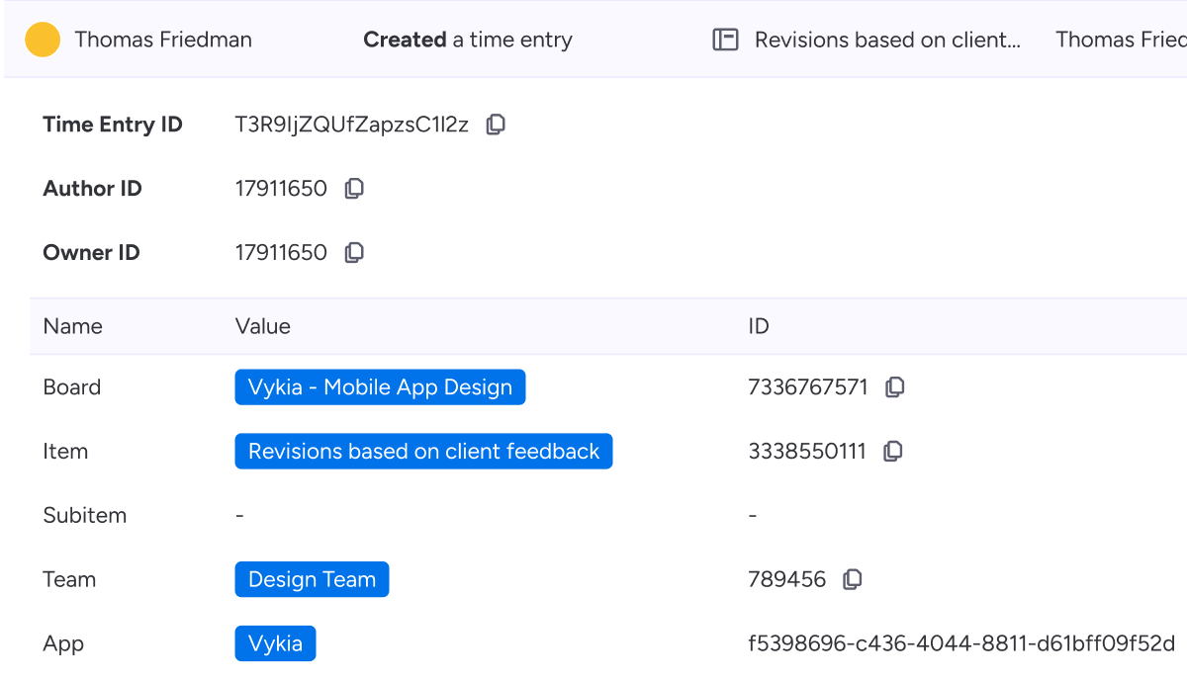
Task: Open Thomas Friedman's avatar
Action: pyautogui.click(x=43, y=40)
